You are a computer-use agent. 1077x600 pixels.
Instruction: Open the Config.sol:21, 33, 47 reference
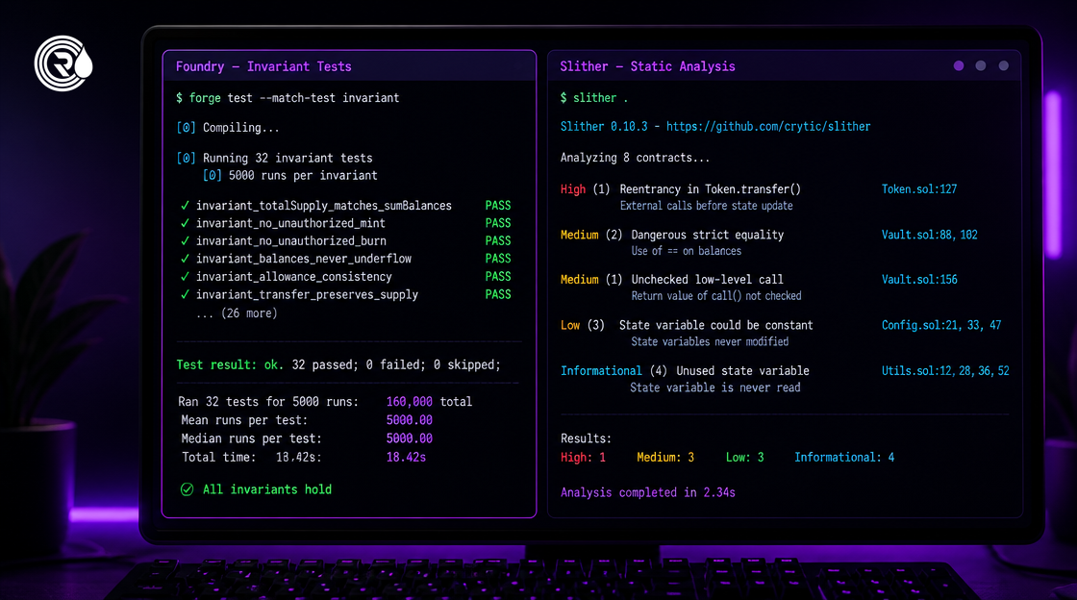point(941,325)
